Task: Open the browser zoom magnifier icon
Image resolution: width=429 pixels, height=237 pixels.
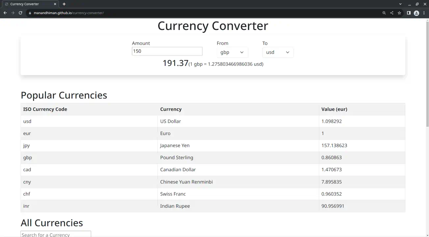Action: point(384,13)
